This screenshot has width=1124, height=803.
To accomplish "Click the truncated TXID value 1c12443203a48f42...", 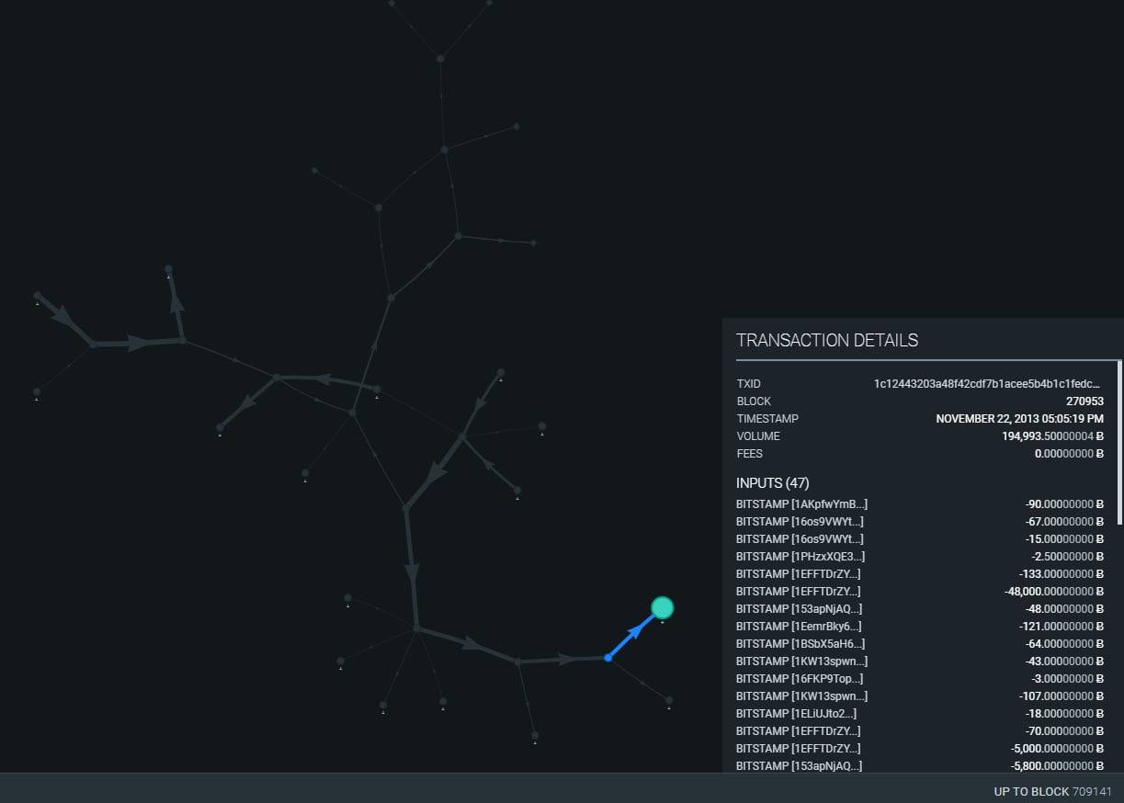I will [987, 384].
